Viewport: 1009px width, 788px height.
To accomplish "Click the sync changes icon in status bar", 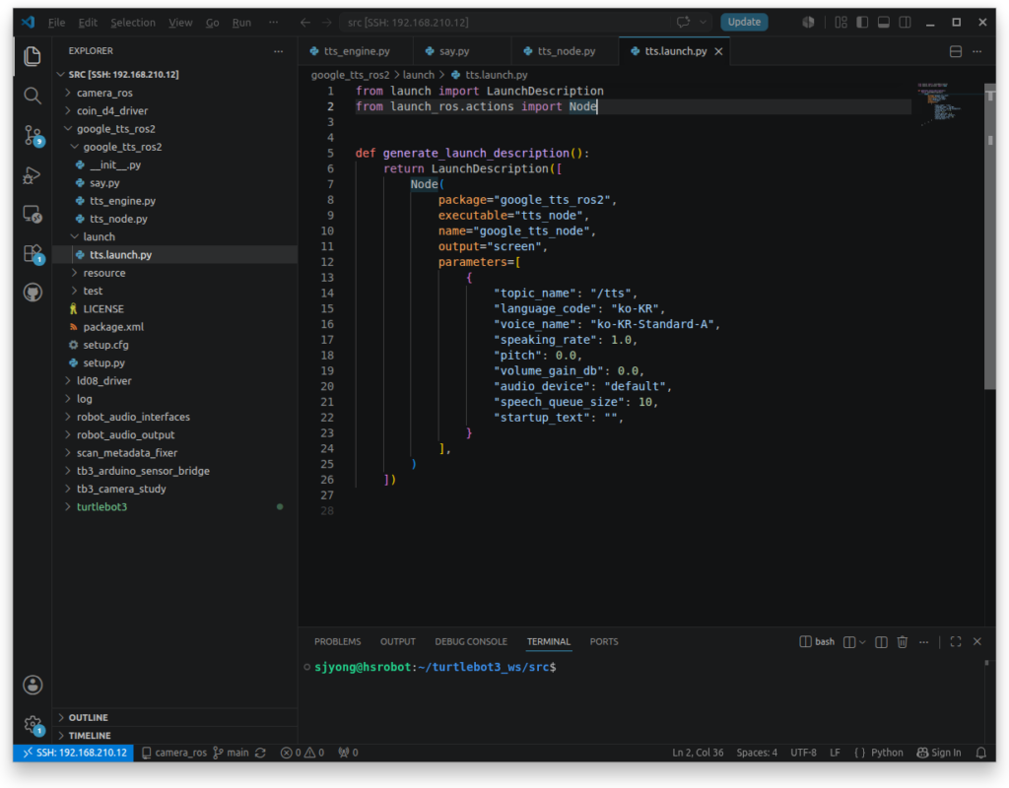I will click(260, 753).
